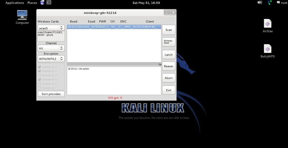Toggle the Aireplay-ng -4 checkbox
288x148 pixels.
(40, 75)
